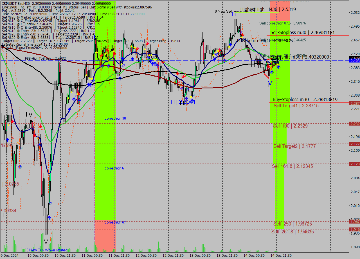Click the blue wave label 'III 2.3041'
This screenshot has height=259, width=360.
click(x=183, y=102)
